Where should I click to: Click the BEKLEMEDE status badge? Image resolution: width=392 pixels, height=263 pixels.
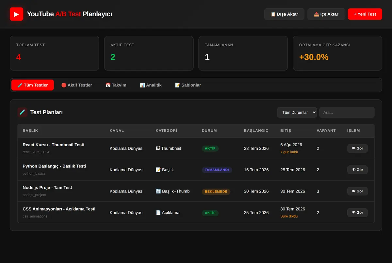coord(216,192)
